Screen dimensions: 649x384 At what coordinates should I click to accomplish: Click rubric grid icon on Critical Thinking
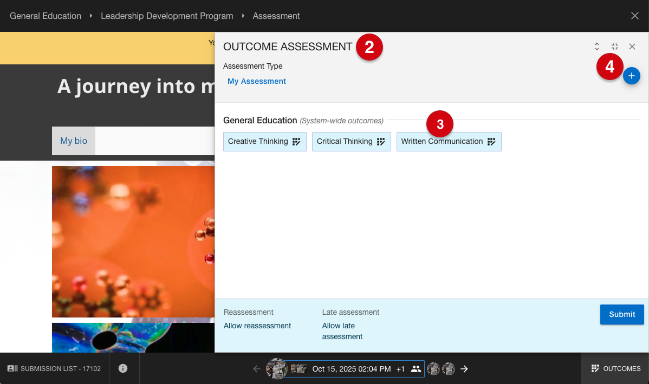[x=381, y=141]
